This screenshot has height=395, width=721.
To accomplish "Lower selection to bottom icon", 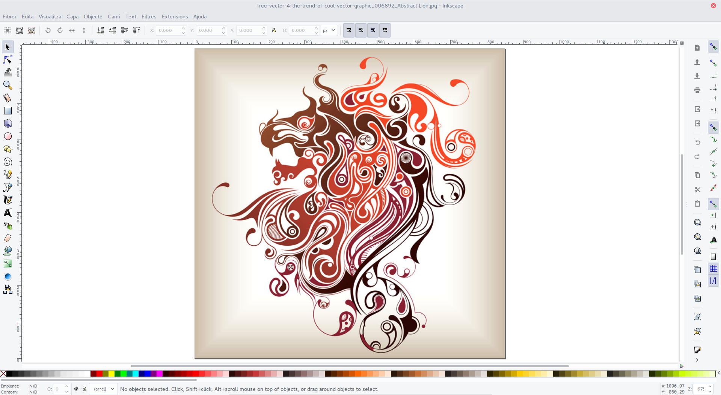I will point(101,30).
